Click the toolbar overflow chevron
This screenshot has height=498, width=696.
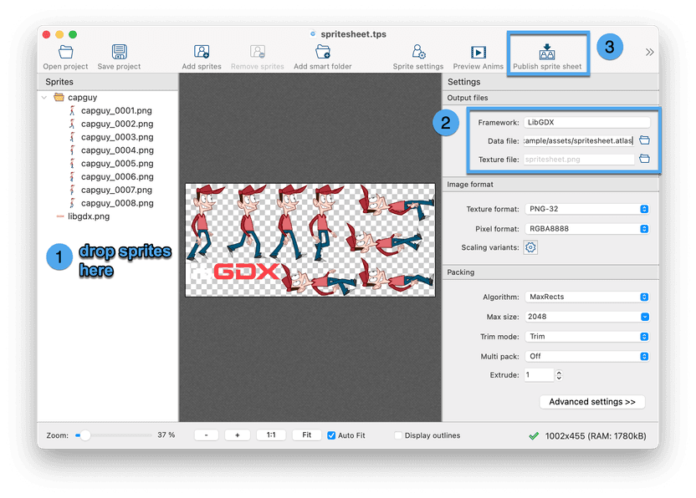tap(648, 50)
